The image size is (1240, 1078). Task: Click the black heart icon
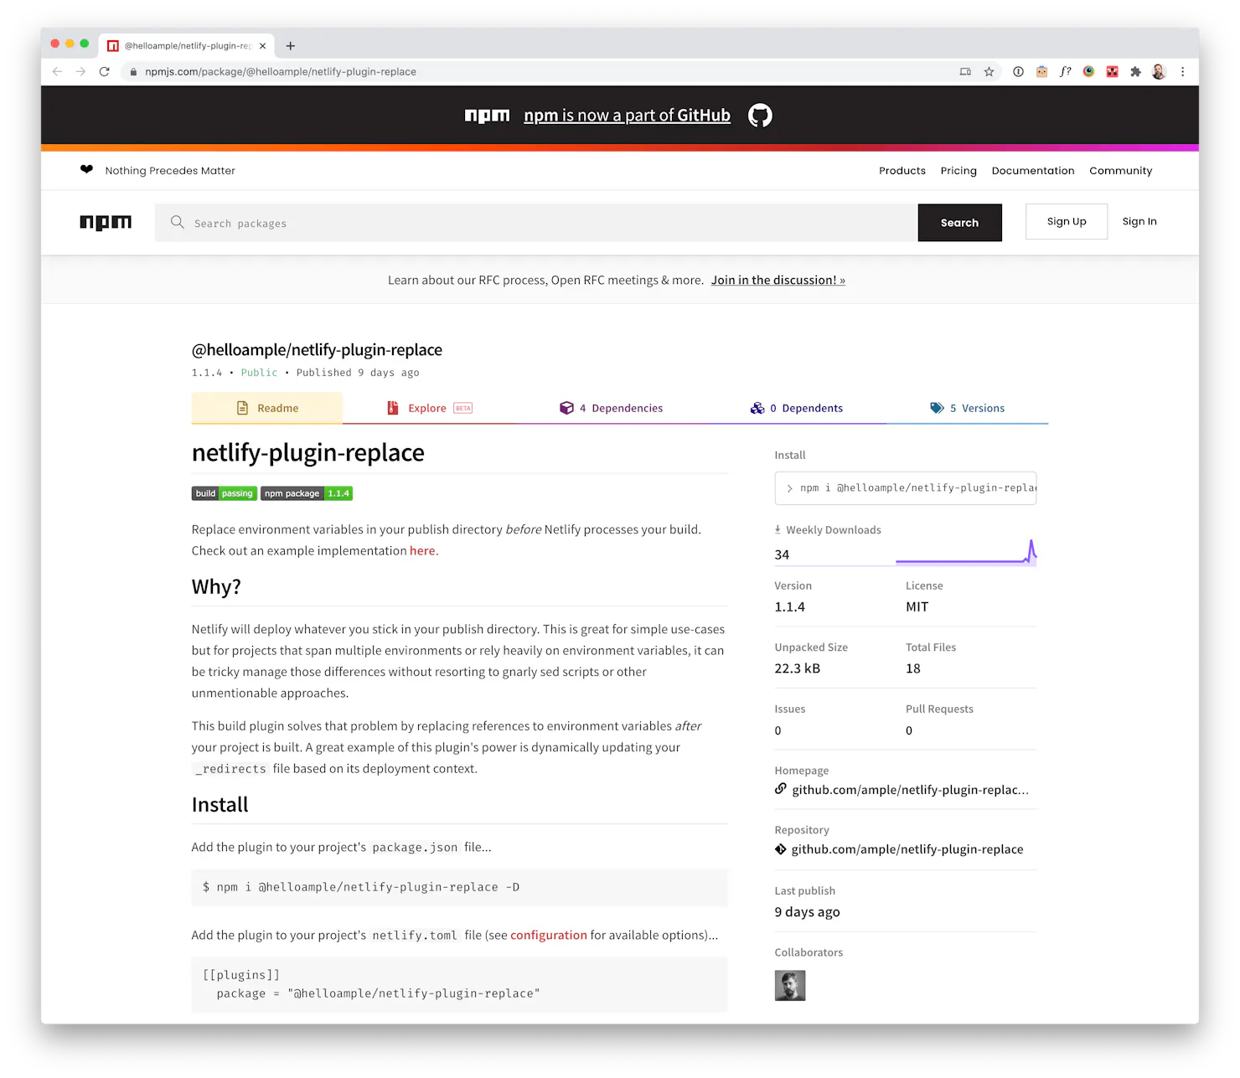tap(86, 169)
